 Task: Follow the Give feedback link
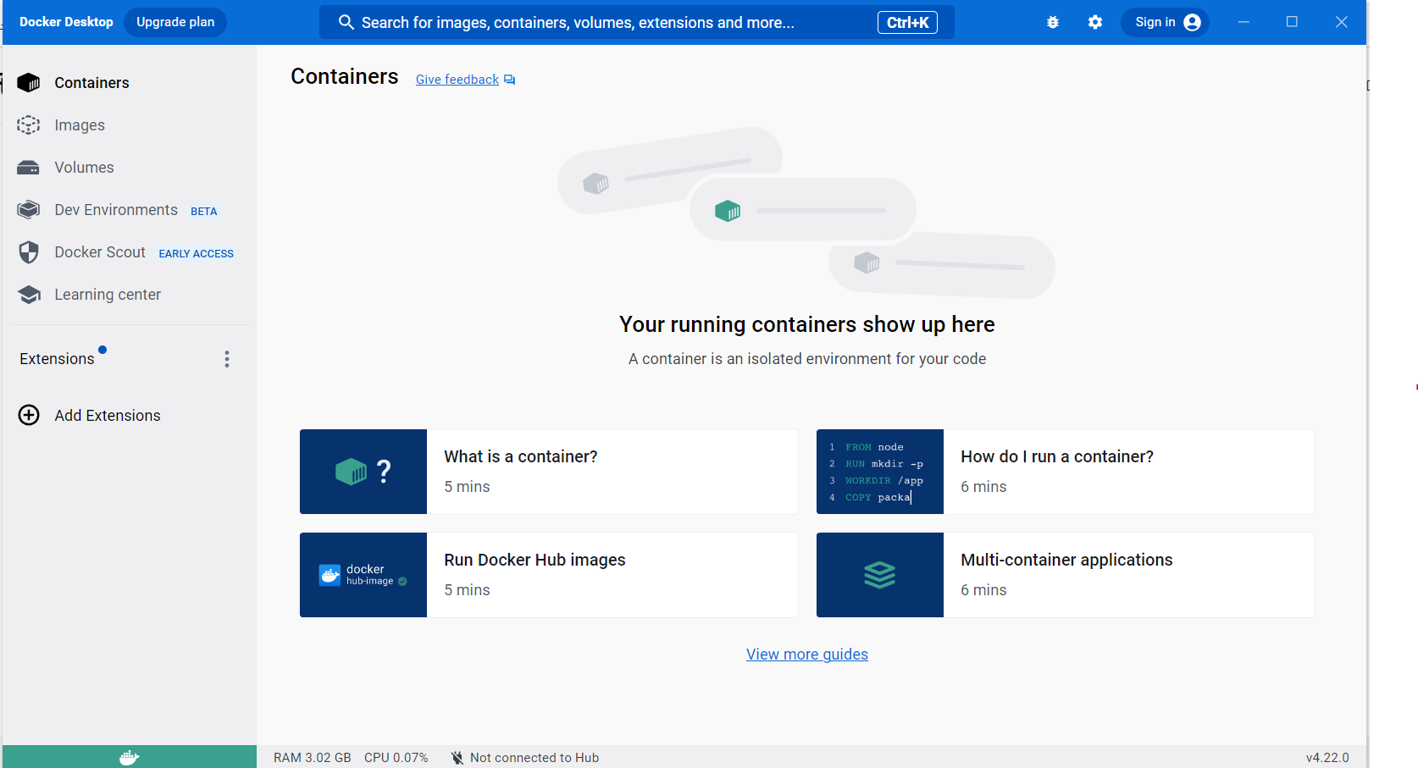click(457, 80)
